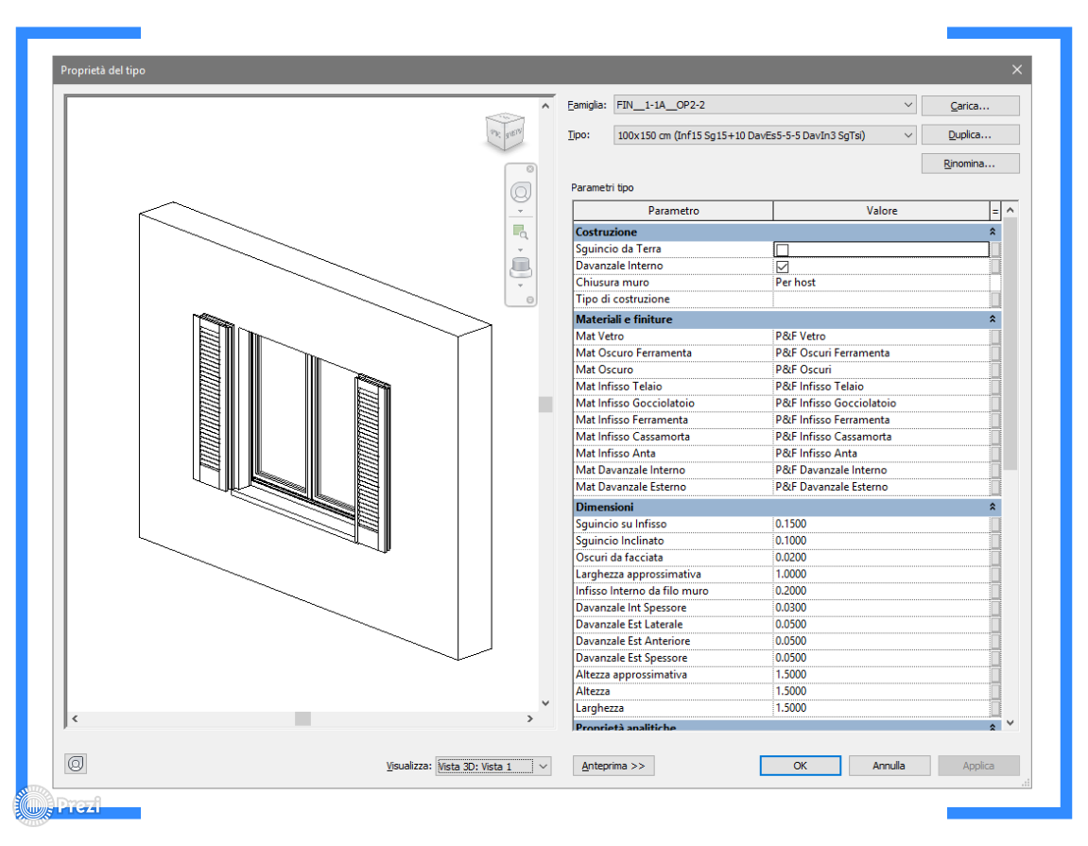Screen dimensions: 1088x846
Task: Click the equals column button in table header
Action: (x=995, y=211)
